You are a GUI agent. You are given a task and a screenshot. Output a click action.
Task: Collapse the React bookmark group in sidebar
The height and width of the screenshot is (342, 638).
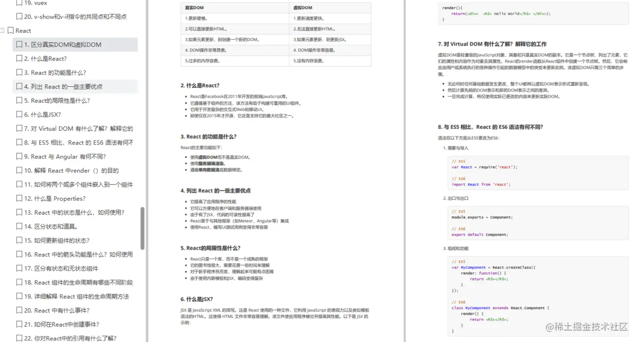pyautogui.click(x=3, y=31)
